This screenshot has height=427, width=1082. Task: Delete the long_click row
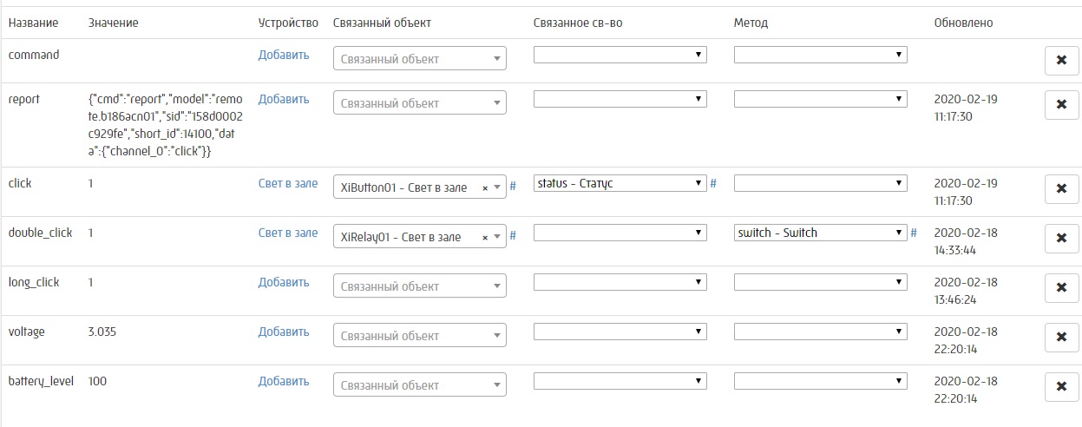pos(1061,288)
